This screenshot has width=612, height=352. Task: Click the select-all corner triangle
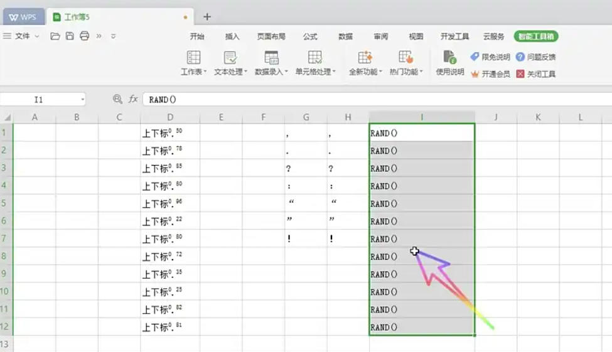(7, 117)
